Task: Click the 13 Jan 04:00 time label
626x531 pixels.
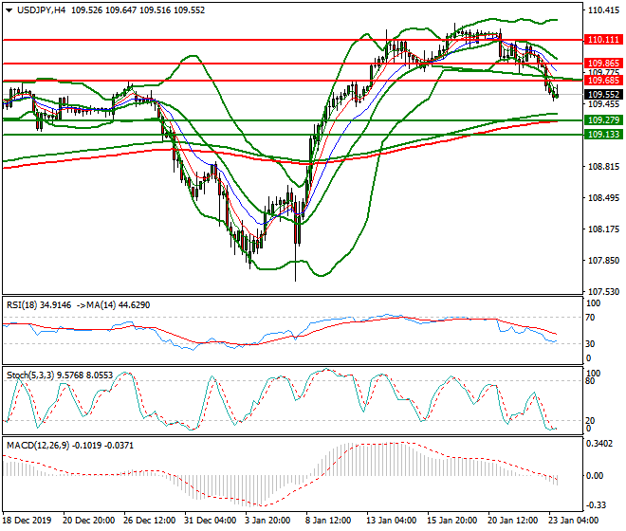Action: (x=392, y=521)
